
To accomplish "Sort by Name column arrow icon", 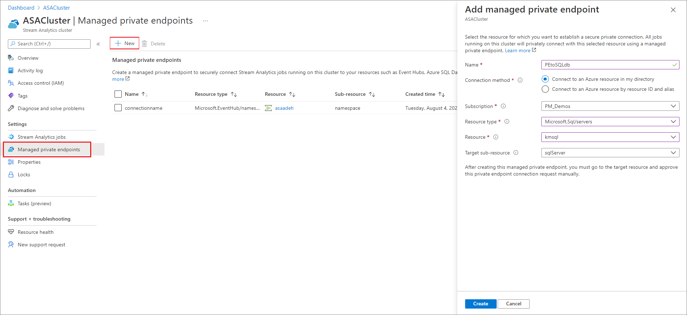I will click(145, 94).
